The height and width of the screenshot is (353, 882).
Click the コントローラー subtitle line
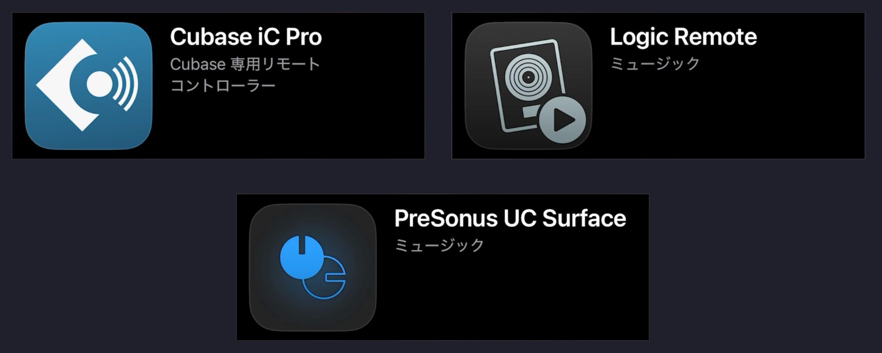pos(223,86)
